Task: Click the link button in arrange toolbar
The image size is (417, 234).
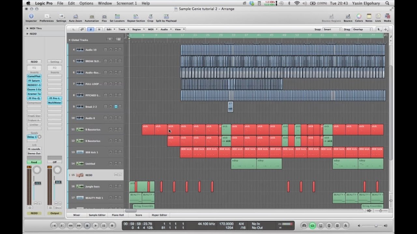Action: coord(82,29)
